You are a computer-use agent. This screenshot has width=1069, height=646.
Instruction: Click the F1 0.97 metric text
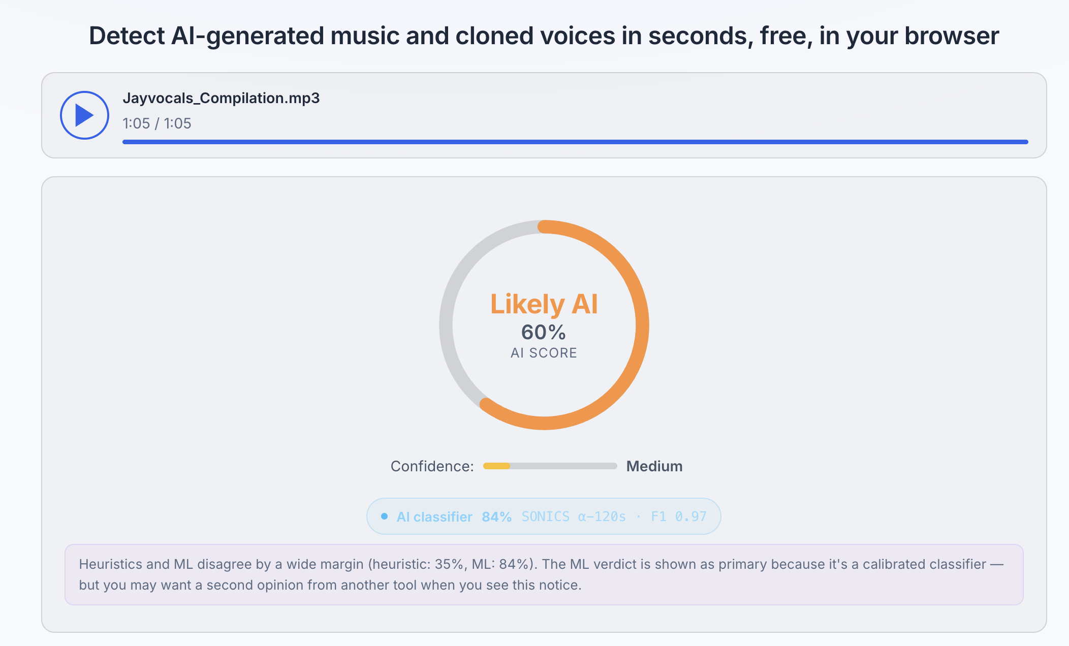click(x=679, y=516)
